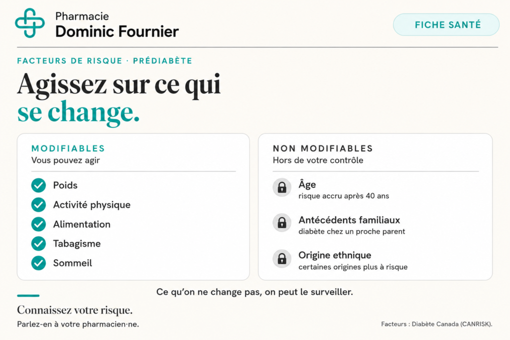Click the Connaissez votre risque text
Viewport: 510px width, 340px height.
point(75,310)
